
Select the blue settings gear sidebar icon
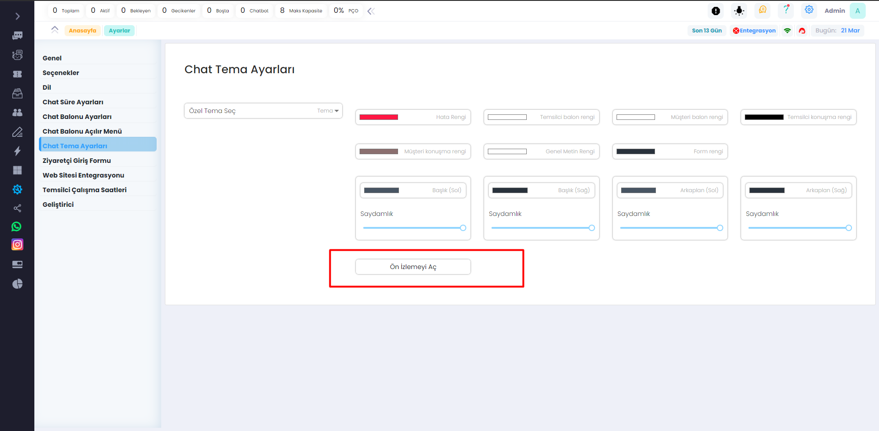coord(17,189)
